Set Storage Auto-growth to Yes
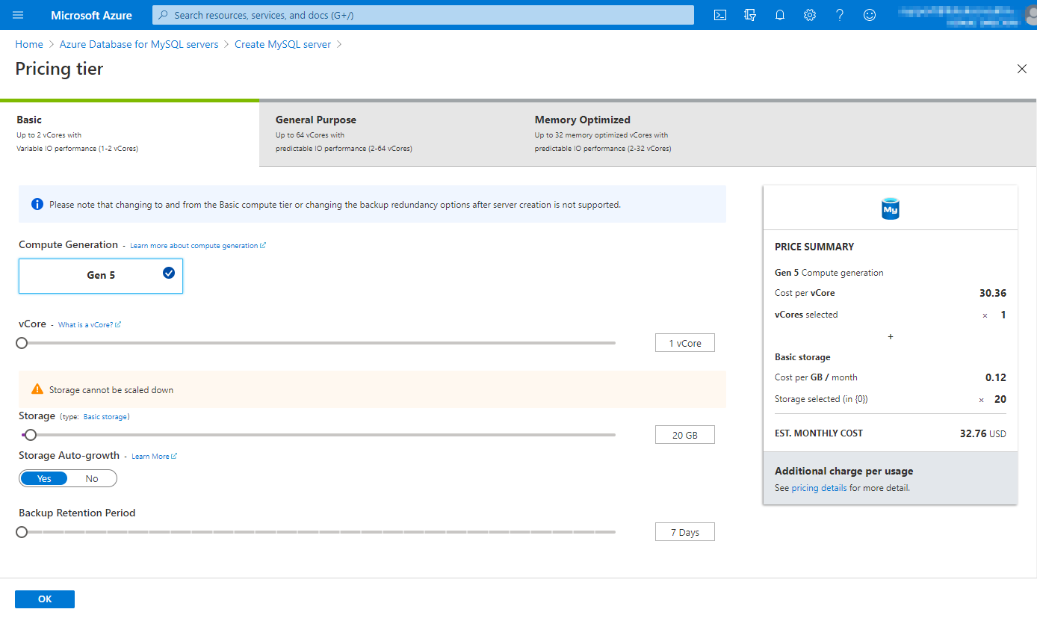This screenshot has width=1037, height=618. [44, 478]
